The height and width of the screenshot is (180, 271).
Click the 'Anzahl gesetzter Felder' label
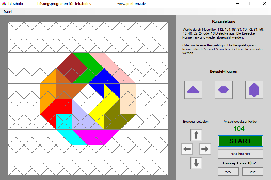point(240,122)
